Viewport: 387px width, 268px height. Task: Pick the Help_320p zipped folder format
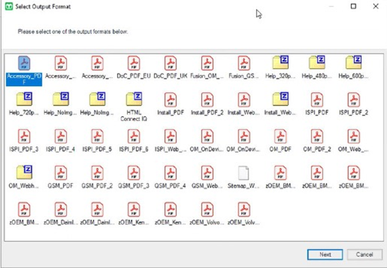tap(280, 67)
